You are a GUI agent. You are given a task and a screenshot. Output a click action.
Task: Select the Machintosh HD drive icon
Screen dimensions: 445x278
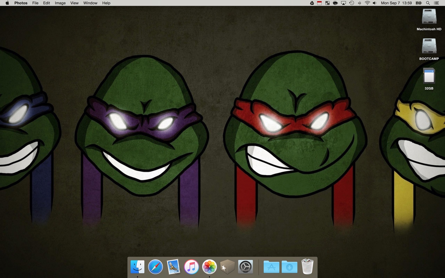coord(429,17)
